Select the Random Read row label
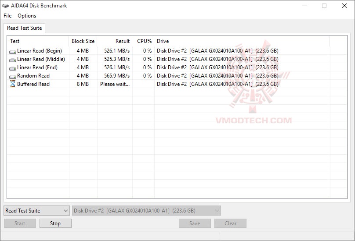This screenshot has height=241, width=355. tap(33, 76)
